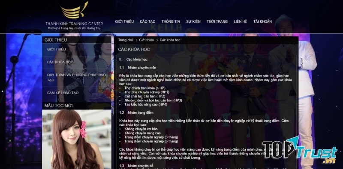Image resolution: width=343 pixels, height=169 pixels.
Task: Click 'Không chuyên nâng cao' list item
Action: pos(143,133)
